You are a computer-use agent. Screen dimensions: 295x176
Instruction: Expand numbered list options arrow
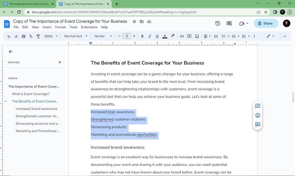249,36
